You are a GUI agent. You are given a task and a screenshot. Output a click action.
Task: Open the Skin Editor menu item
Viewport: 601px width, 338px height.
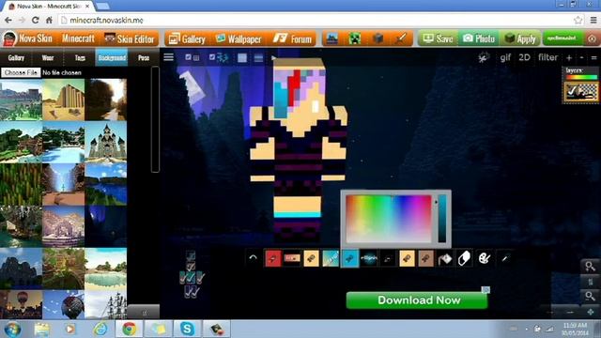click(130, 38)
